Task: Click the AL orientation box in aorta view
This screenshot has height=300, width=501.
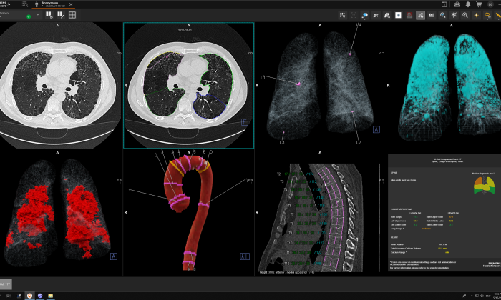Action: click(245, 256)
